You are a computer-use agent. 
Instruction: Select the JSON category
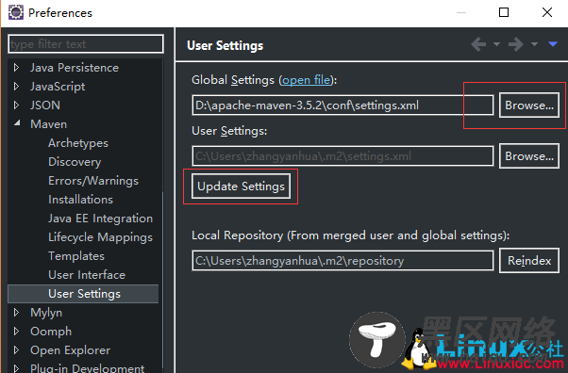click(x=45, y=105)
